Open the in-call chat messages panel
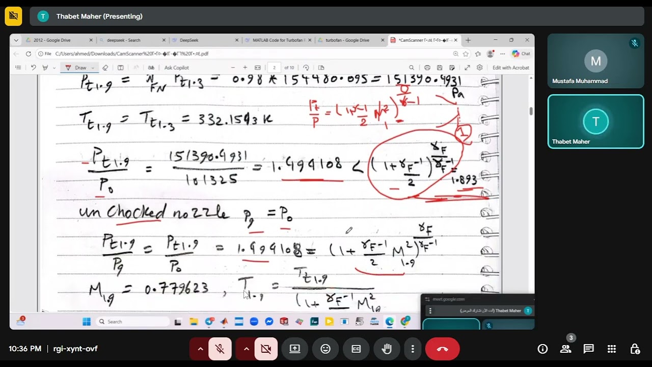652x367 pixels. point(589,349)
